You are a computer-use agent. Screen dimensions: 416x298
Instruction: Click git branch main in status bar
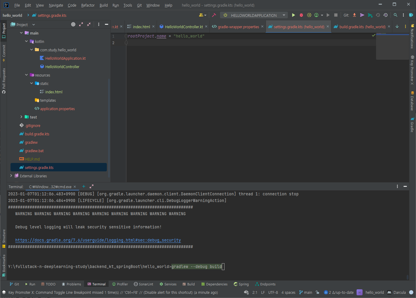tap(306, 292)
